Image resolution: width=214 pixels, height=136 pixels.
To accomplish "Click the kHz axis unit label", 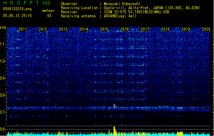I will tap(3, 28).
